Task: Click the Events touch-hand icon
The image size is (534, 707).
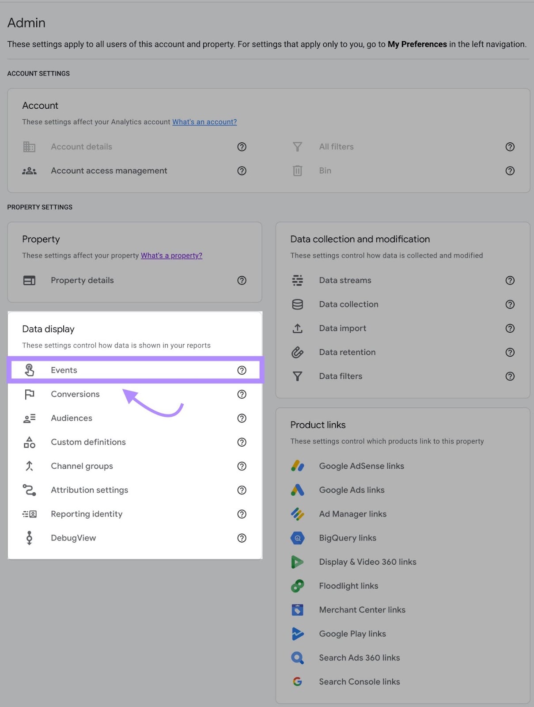Action: [29, 370]
